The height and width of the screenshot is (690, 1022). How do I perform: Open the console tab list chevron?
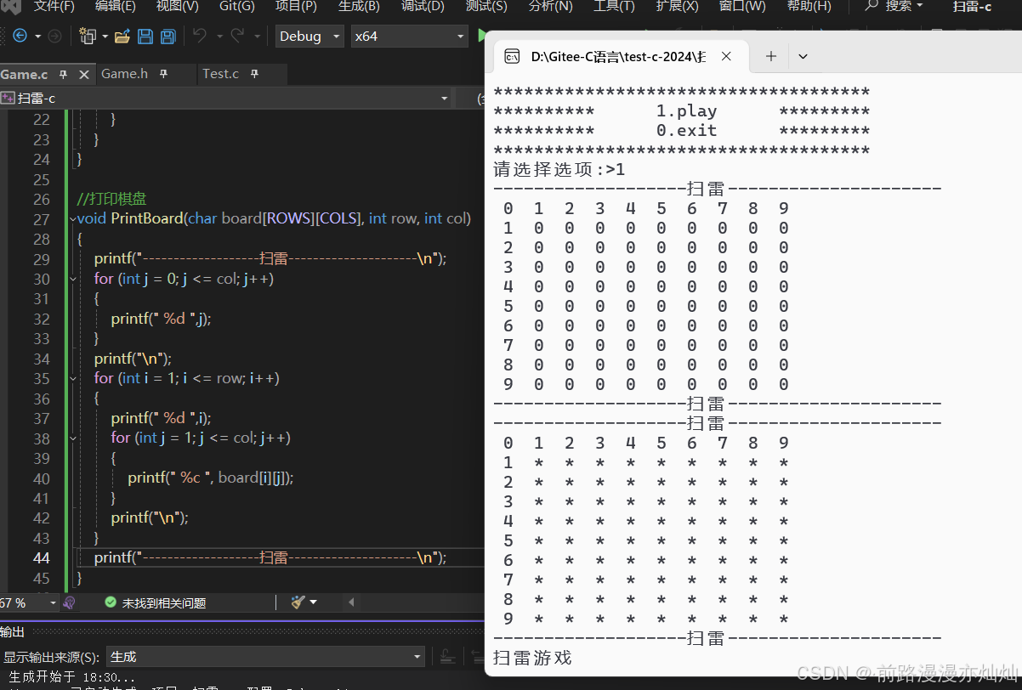803,56
